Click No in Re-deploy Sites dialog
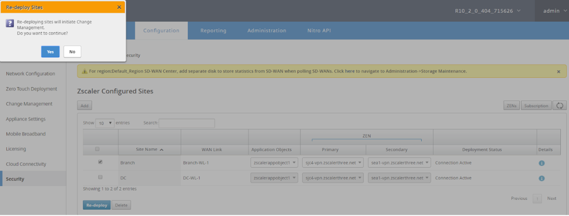The image size is (569, 216). coord(72,52)
